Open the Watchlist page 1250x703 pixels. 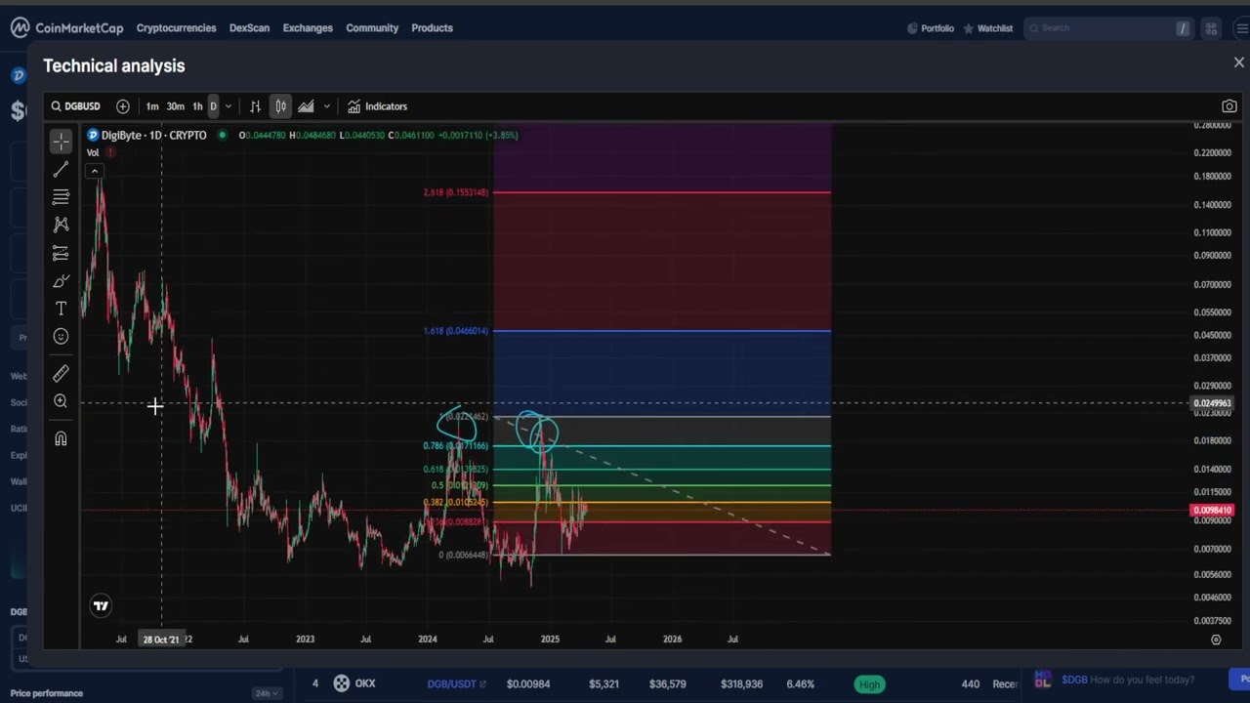(x=988, y=28)
